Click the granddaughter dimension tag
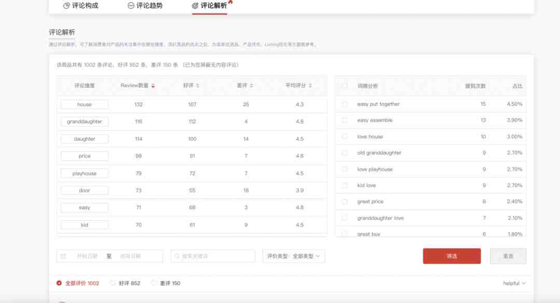Image resolution: width=560 pixels, height=303 pixels. pos(85,122)
